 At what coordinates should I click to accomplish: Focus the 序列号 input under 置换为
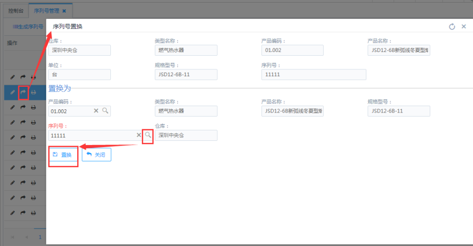coord(92,135)
